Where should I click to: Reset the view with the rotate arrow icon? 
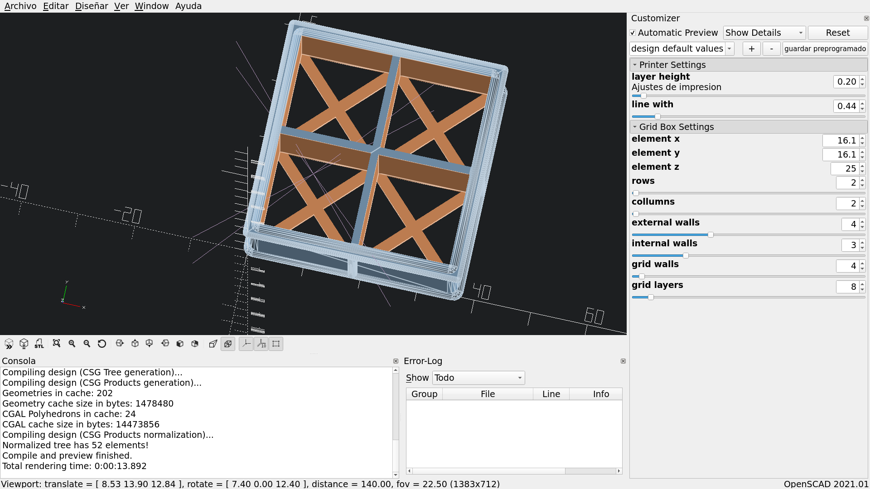click(x=101, y=344)
